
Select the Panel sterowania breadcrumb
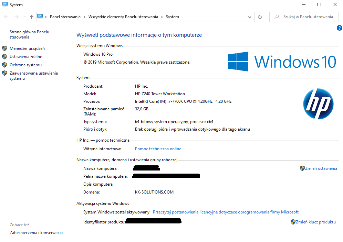65,17
